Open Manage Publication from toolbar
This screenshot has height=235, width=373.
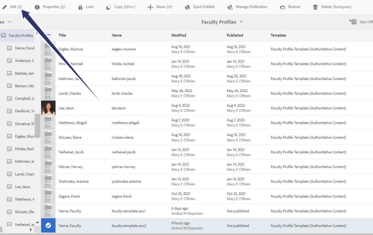(230, 7)
